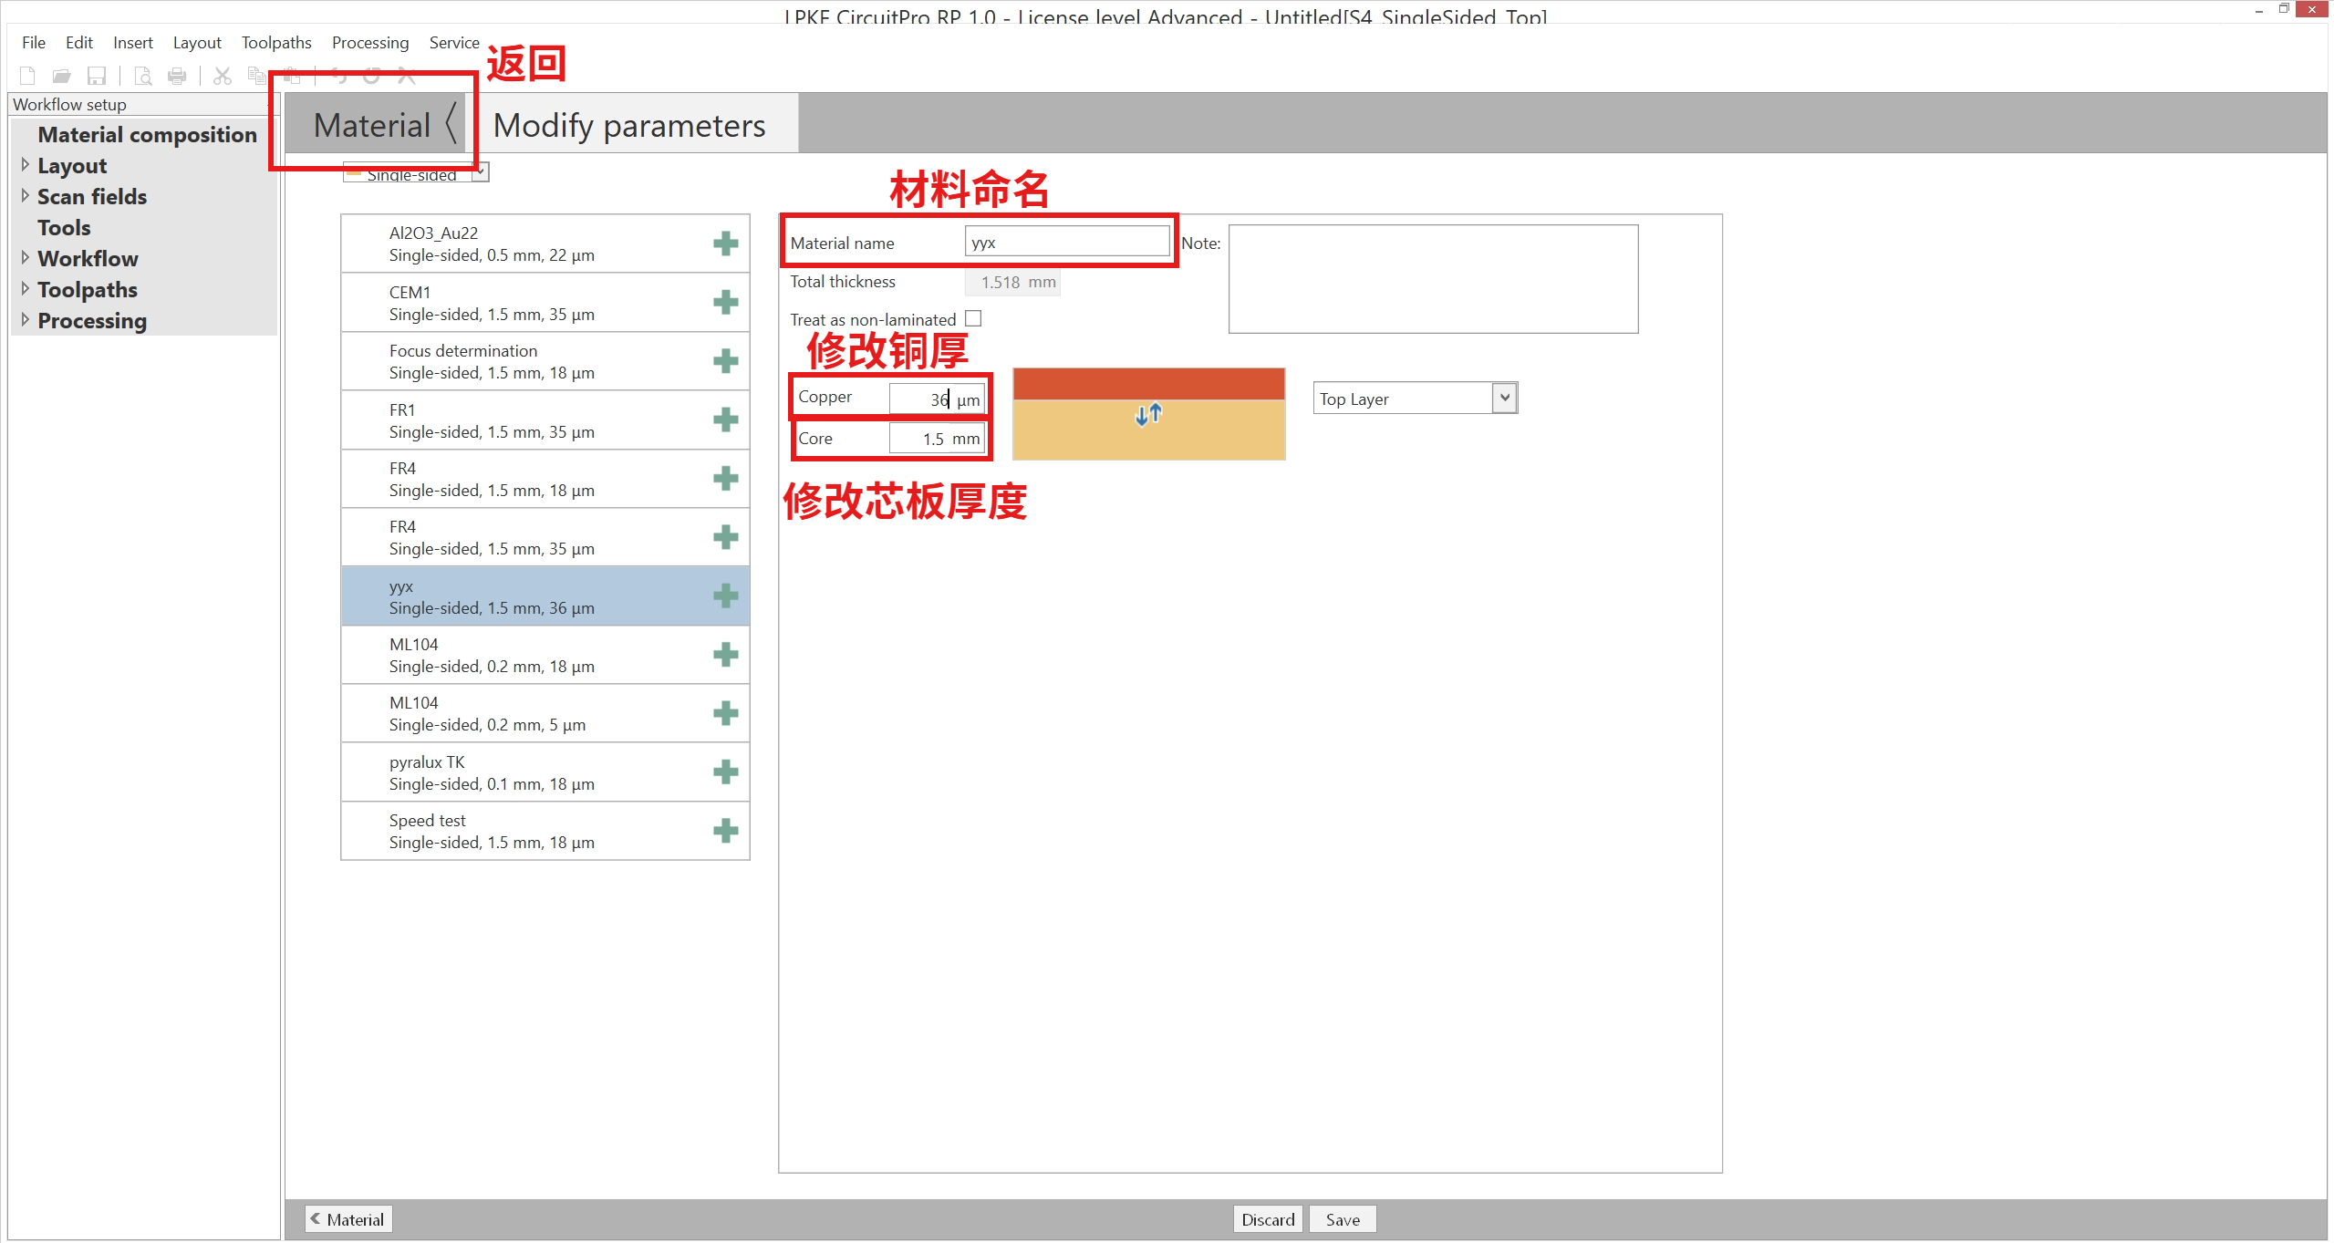Screen dimensions: 2334x1243
Task: Open the Processing menu
Action: coord(369,43)
